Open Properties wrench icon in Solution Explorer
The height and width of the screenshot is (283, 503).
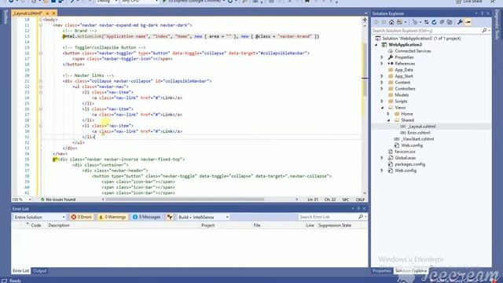click(x=460, y=22)
